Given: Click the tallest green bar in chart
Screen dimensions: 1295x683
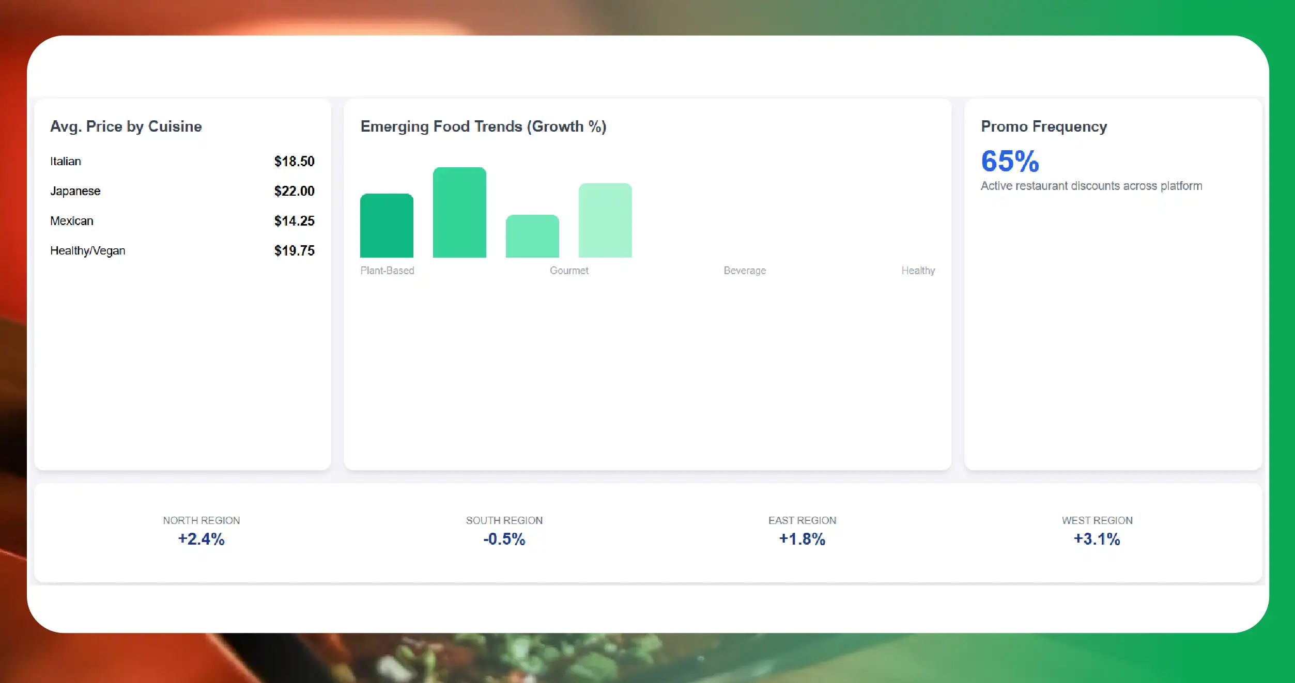Looking at the screenshot, I should (x=459, y=212).
